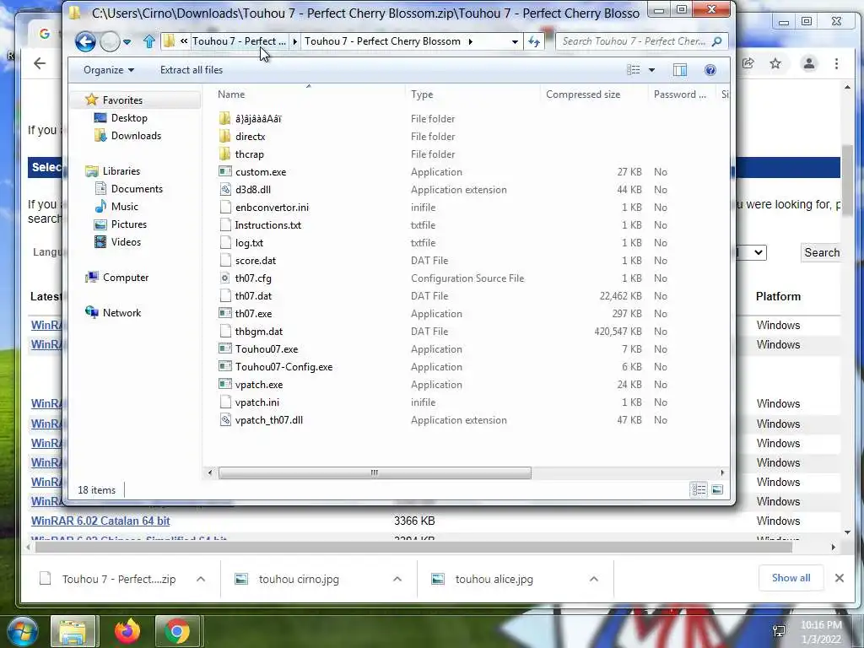Open Windows Explorer taskbar icon
Screen dimensions: 864x648
73,631
